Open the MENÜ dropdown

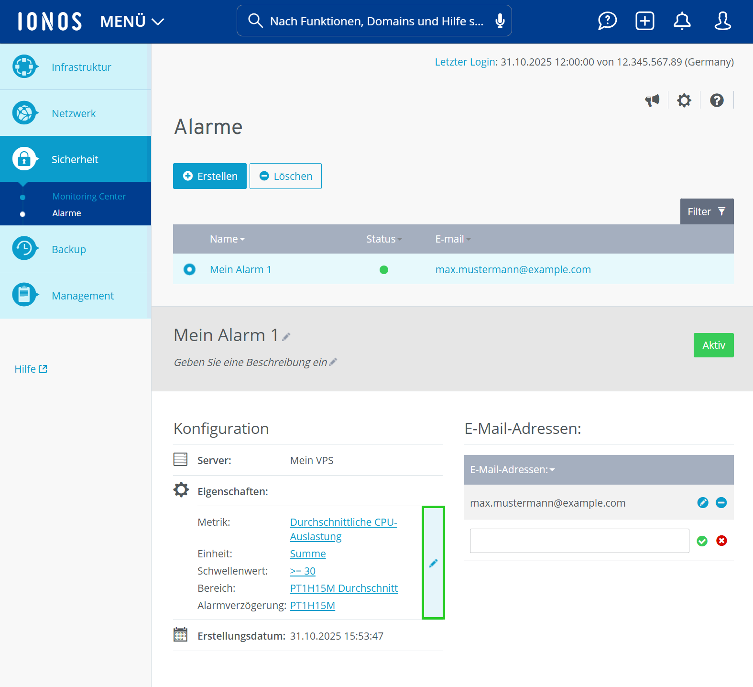[x=132, y=22]
